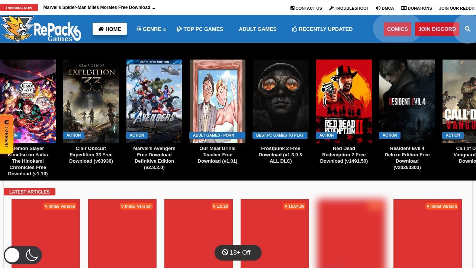Click the Trending Now label
Image resolution: width=476 pixels, height=268 pixels.
19,7
